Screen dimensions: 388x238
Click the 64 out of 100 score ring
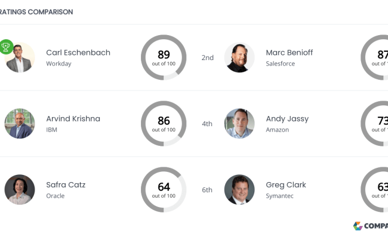point(164,190)
